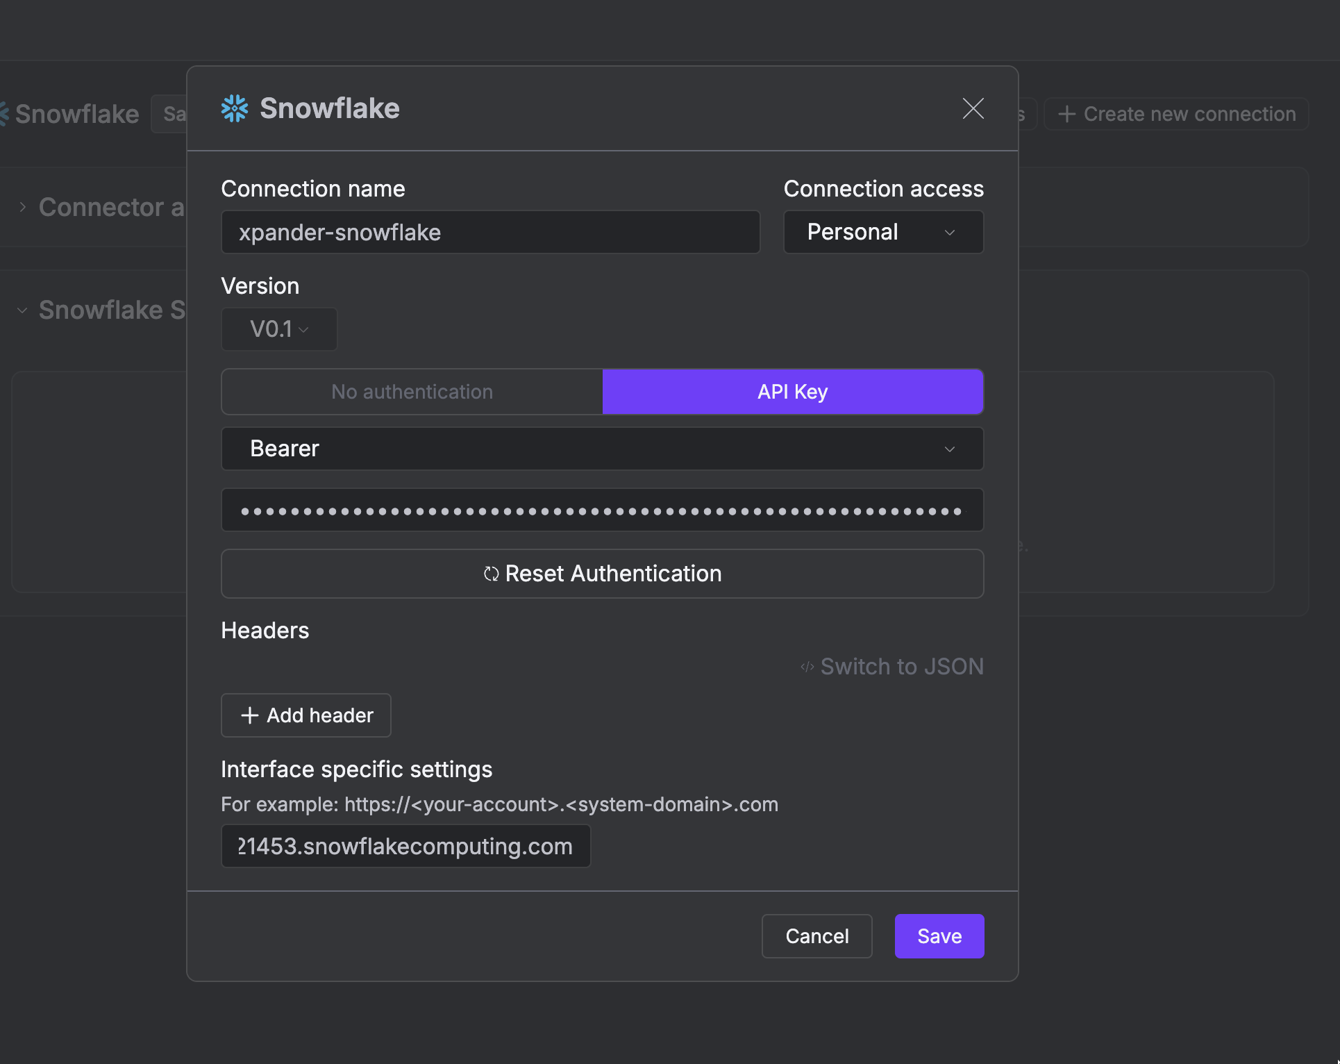
Task: Click the plus icon on Add header
Action: point(250,715)
